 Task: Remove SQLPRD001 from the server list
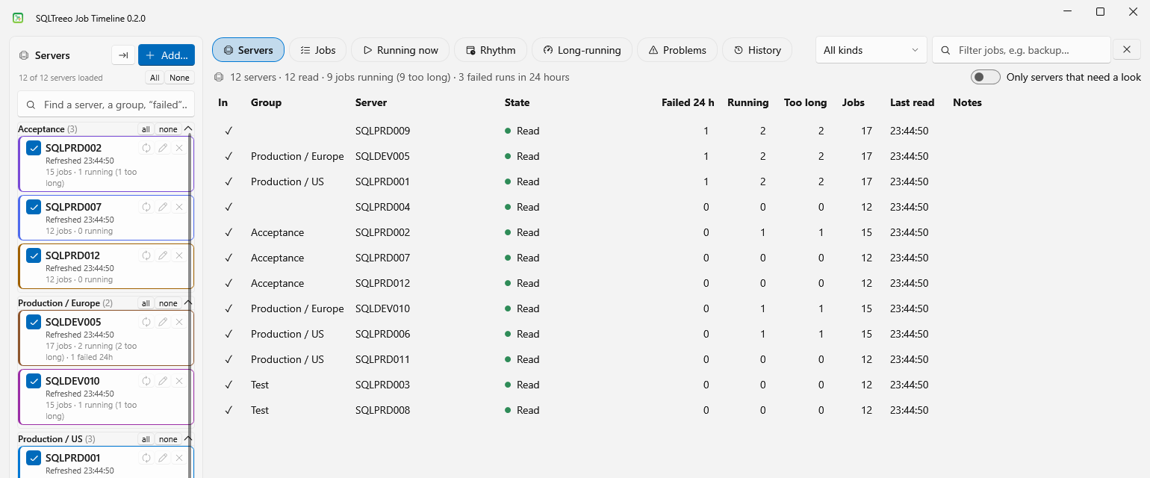[179, 458]
